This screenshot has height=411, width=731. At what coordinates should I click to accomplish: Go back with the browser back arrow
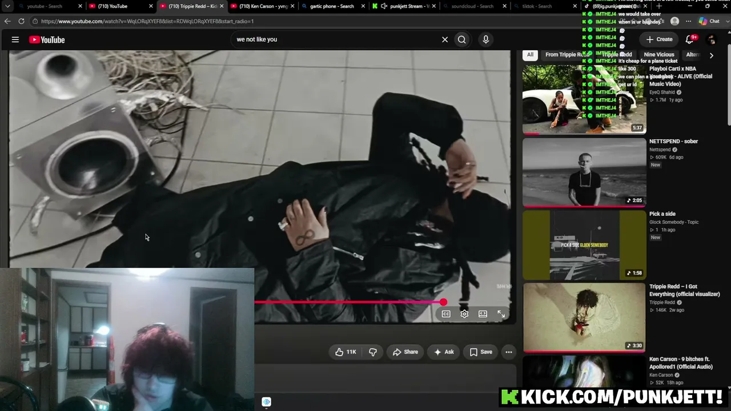[7, 21]
